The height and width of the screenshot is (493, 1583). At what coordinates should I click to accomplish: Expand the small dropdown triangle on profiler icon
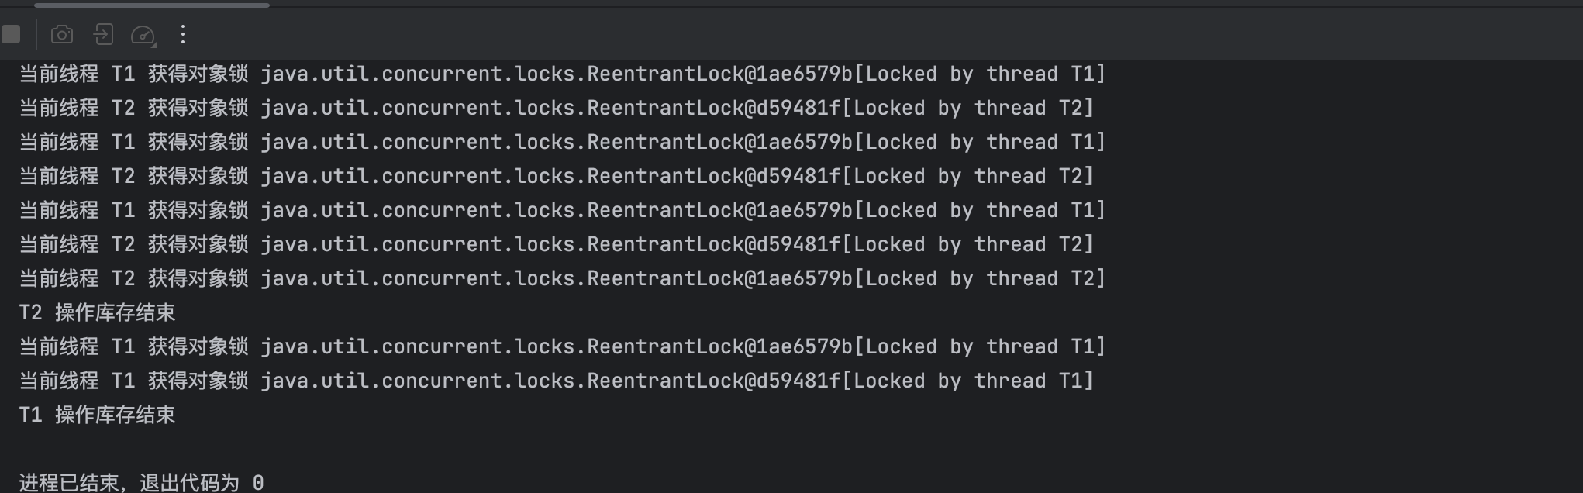(x=153, y=44)
